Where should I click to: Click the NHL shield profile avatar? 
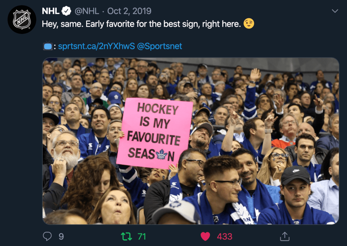(x=22, y=19)
